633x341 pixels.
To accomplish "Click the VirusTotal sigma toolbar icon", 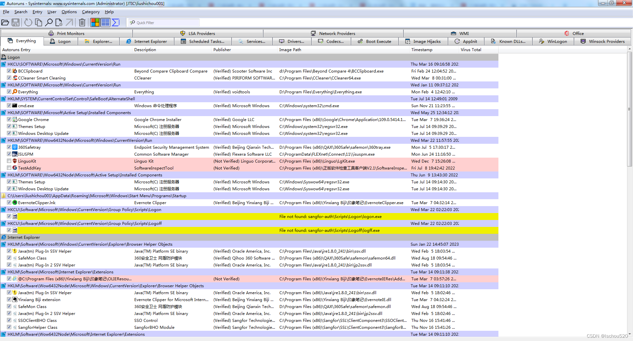I will click(x=115, y=22).
